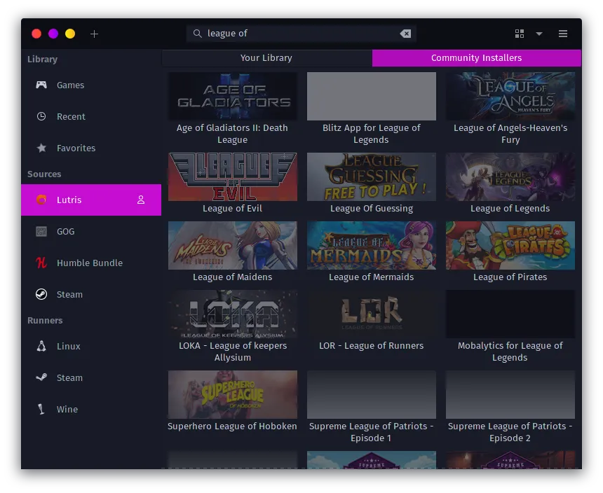Click the 'League Of Guessing' title text

tap(372, 209)
